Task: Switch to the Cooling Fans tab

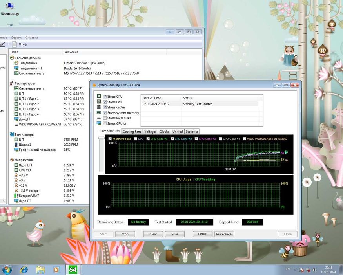Action: pos(132,132)
